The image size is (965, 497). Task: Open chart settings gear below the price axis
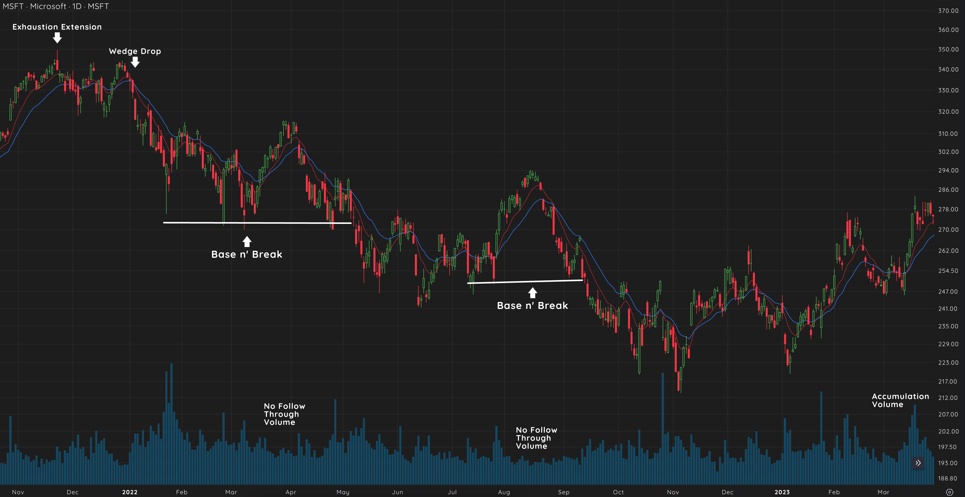click(x=950, y=492)
